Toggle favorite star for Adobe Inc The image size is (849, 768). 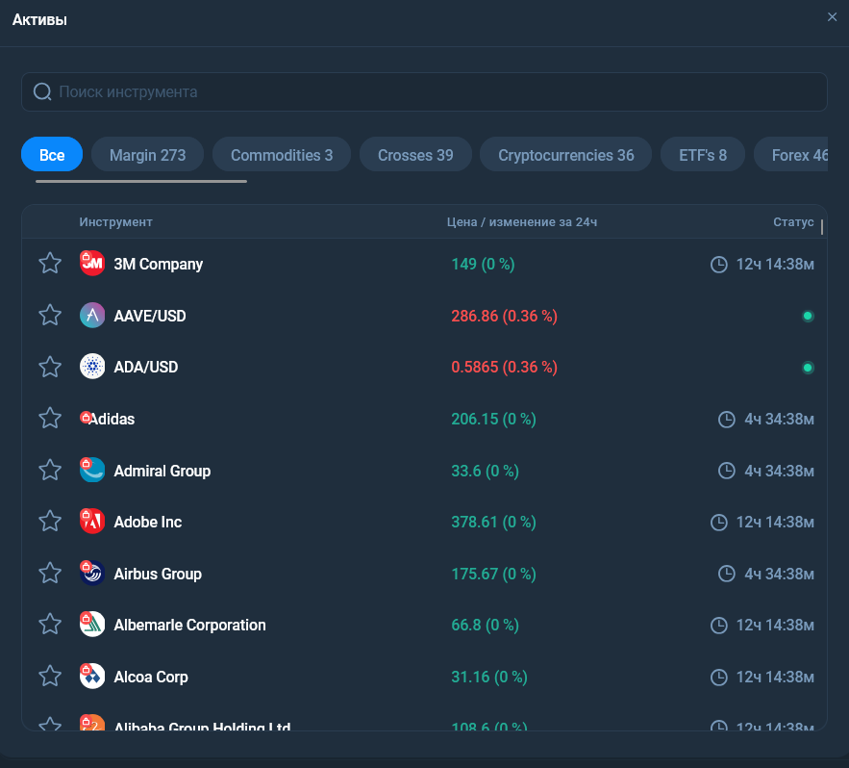[x=50, y=522]
